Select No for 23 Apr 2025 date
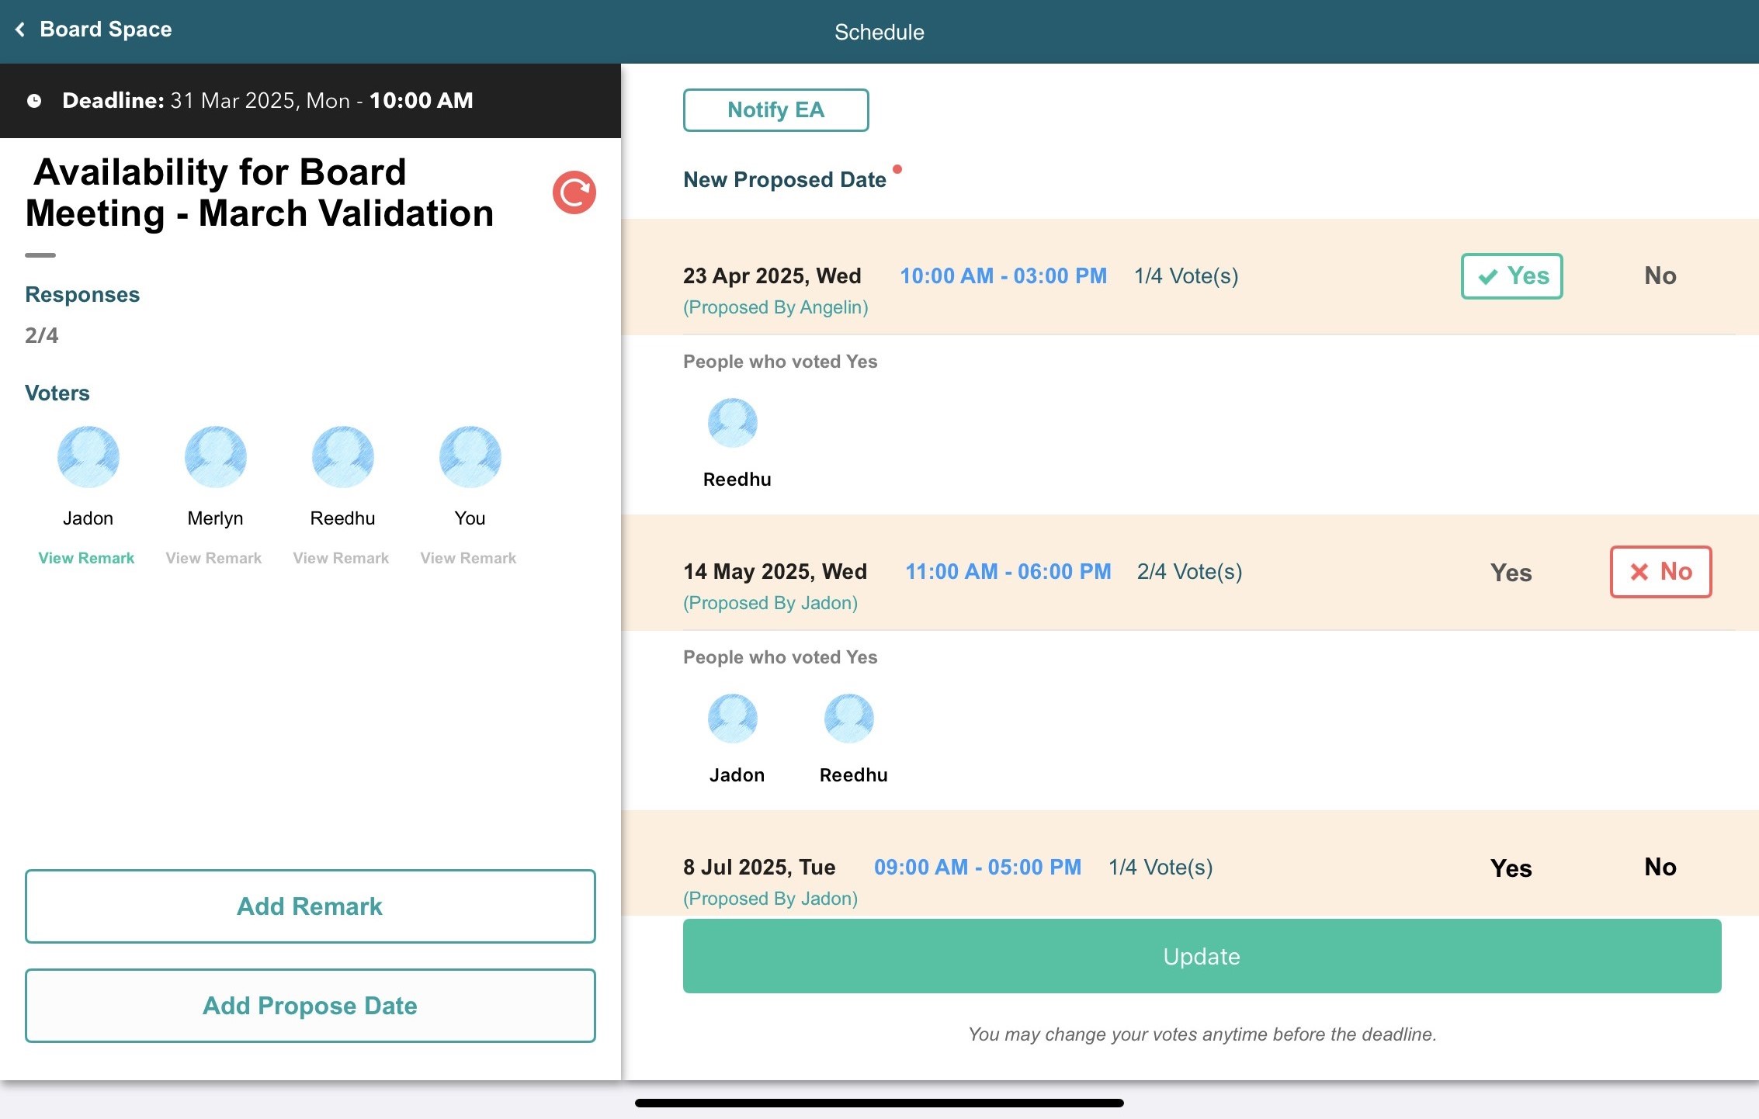Viewport: 1759px width, 1119px height. (x=1660, y=276)
